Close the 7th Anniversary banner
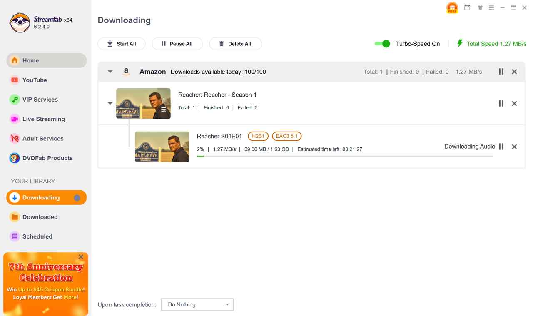This screenshot has width=533, height=316. (81, 257)
